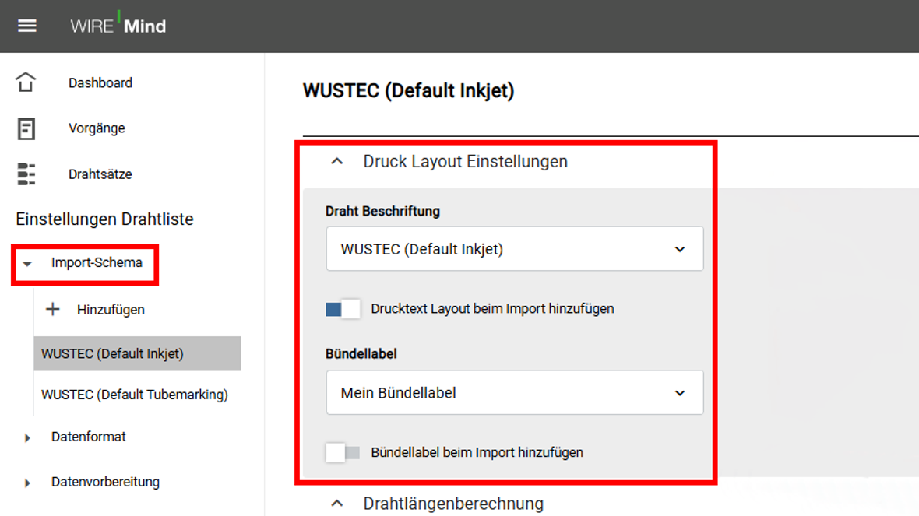Screen dimensions: 919x516
Task: Collapse Druck Layout Einstellungen section chevron
Action: point(337,161)
